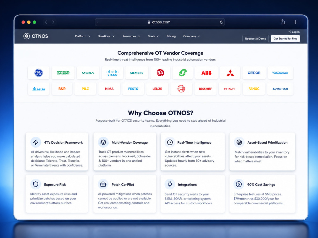Click the ADVANTECH vendor tile

tap(280, 89)
